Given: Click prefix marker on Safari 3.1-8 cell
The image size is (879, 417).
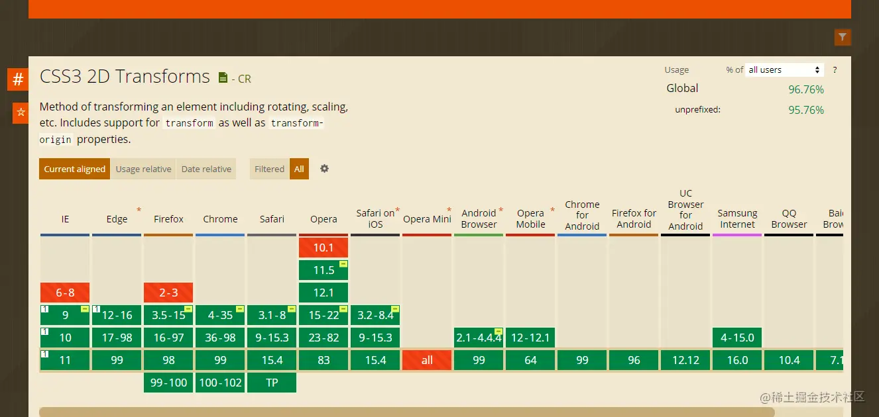Looking at the screenshot, I should click(x=292, y=309).
